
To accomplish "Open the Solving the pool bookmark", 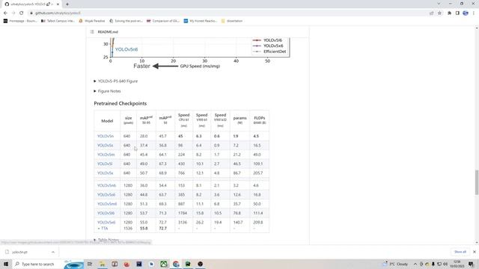I will point(126,21).
